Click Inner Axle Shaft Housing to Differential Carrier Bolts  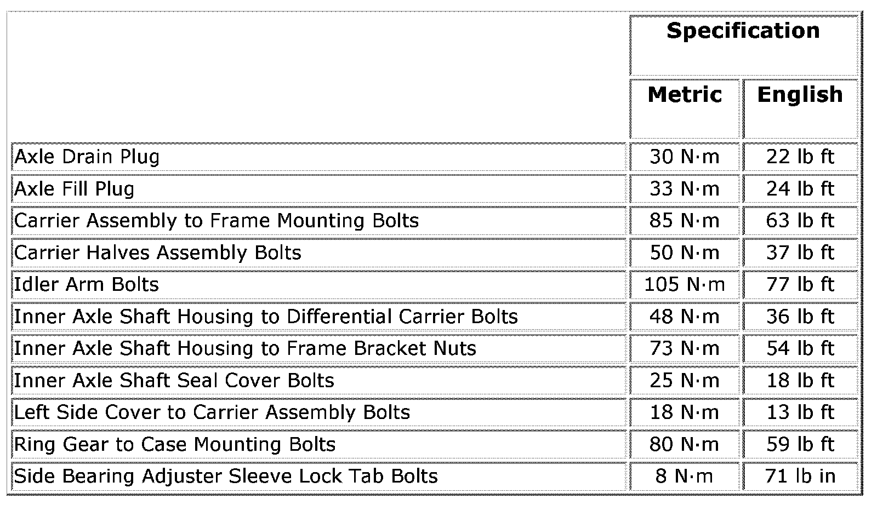(x=266, y=317)
